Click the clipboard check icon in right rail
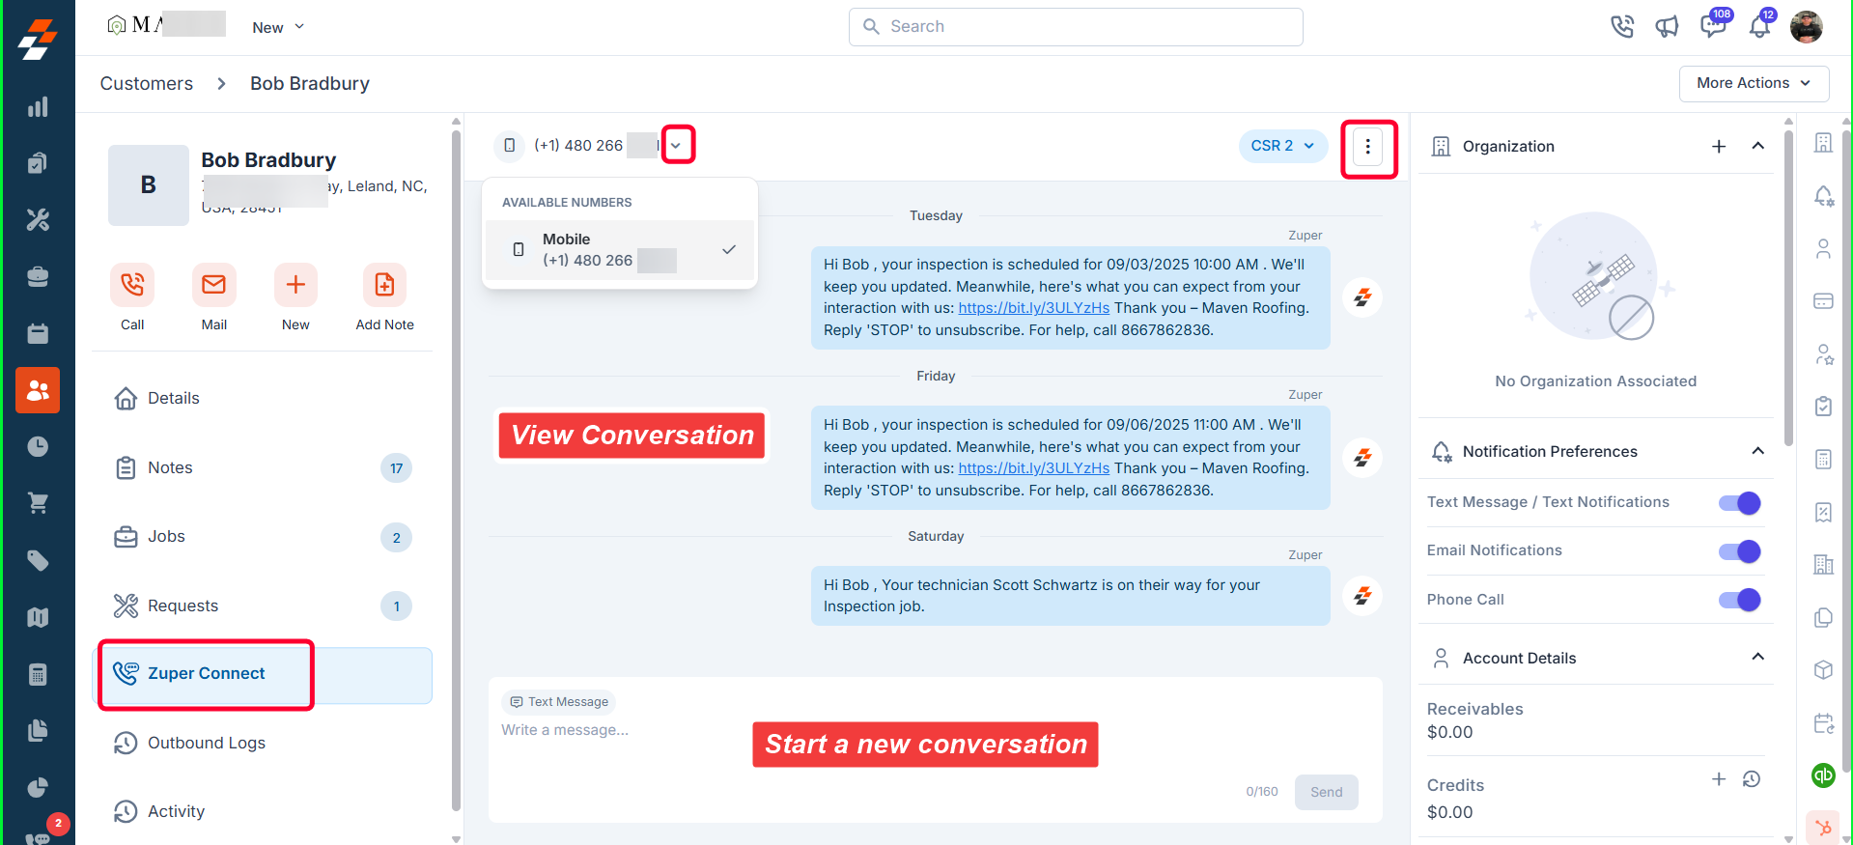The image size is (1853, 845). (x=1823, y=406)
